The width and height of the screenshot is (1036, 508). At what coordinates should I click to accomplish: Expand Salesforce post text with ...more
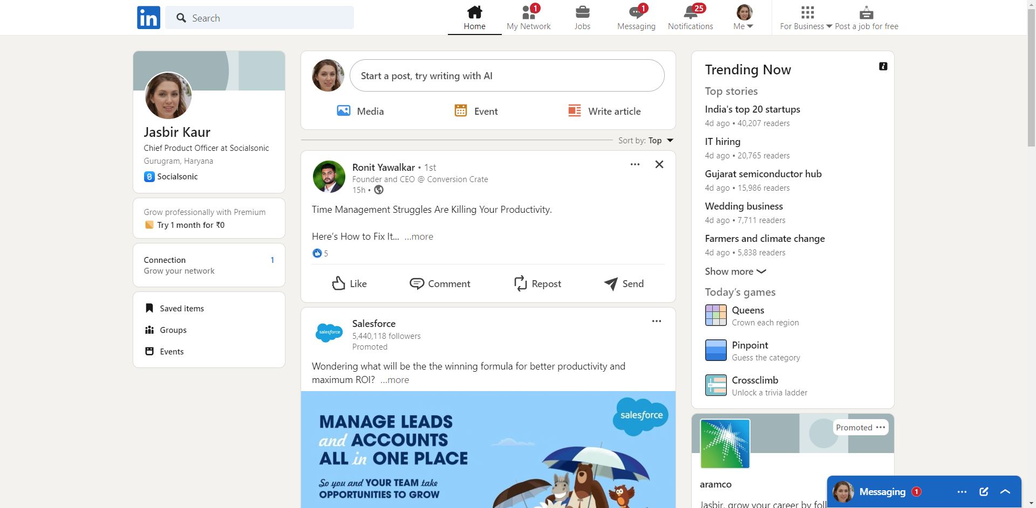tap(394, 380)
